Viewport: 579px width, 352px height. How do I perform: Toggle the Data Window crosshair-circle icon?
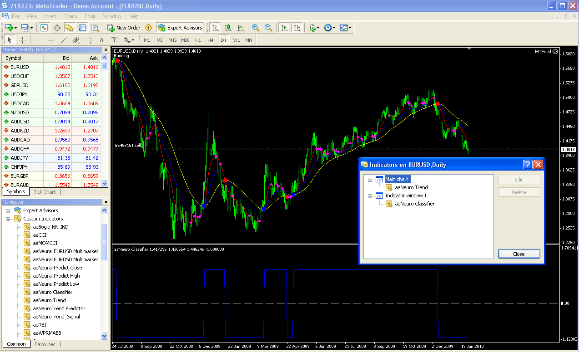[x=57, y=28]
